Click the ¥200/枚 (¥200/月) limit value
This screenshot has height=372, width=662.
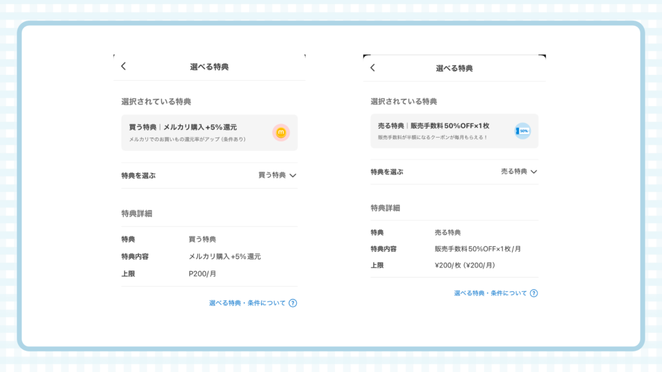tap(465, 265)
